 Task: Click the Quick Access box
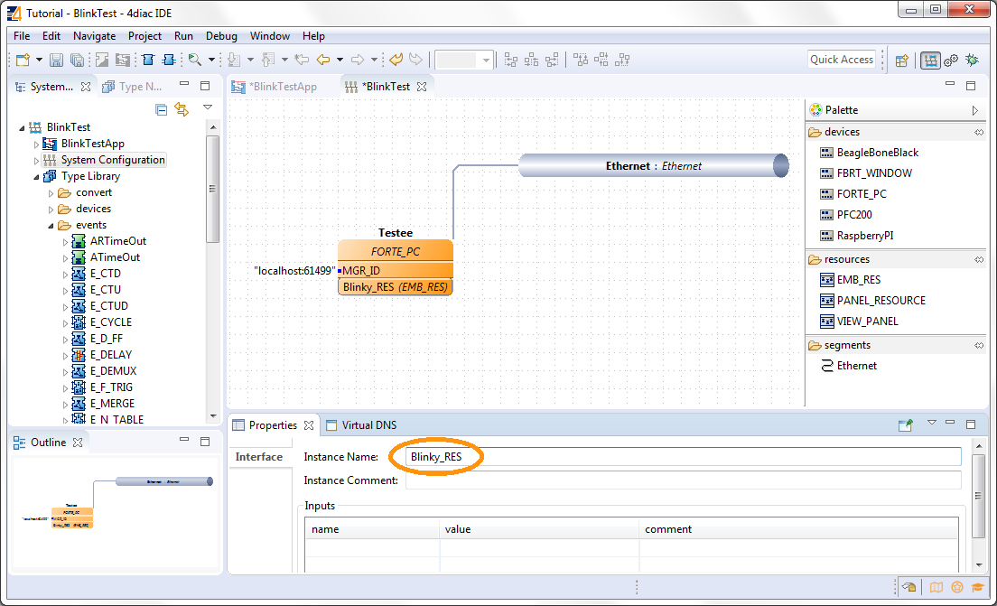(841, 60)
